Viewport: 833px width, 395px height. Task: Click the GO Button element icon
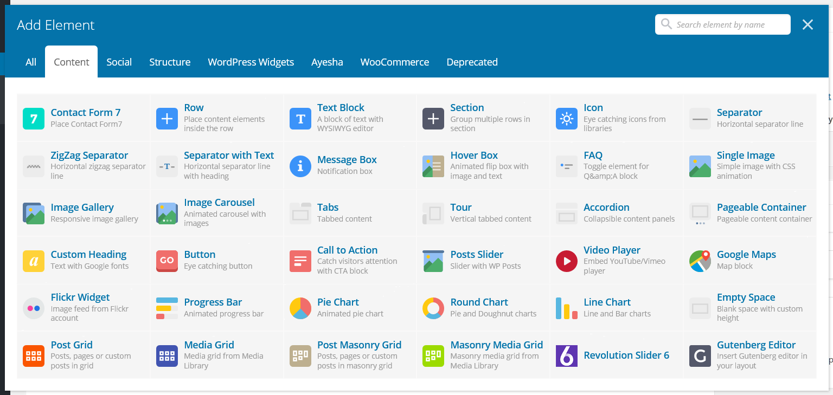[x=166, y=261]
